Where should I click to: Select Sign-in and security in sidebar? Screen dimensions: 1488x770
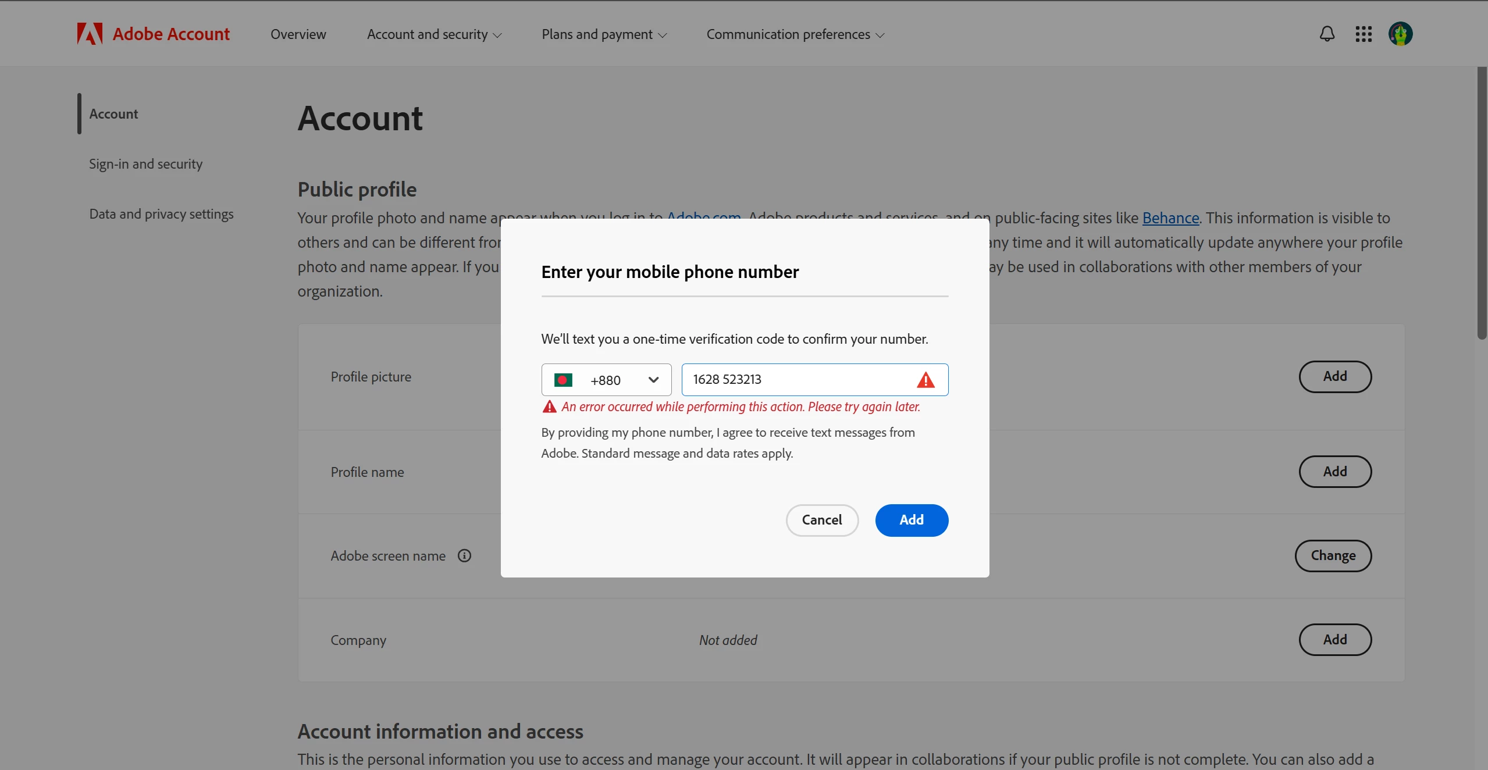[145, 164]
